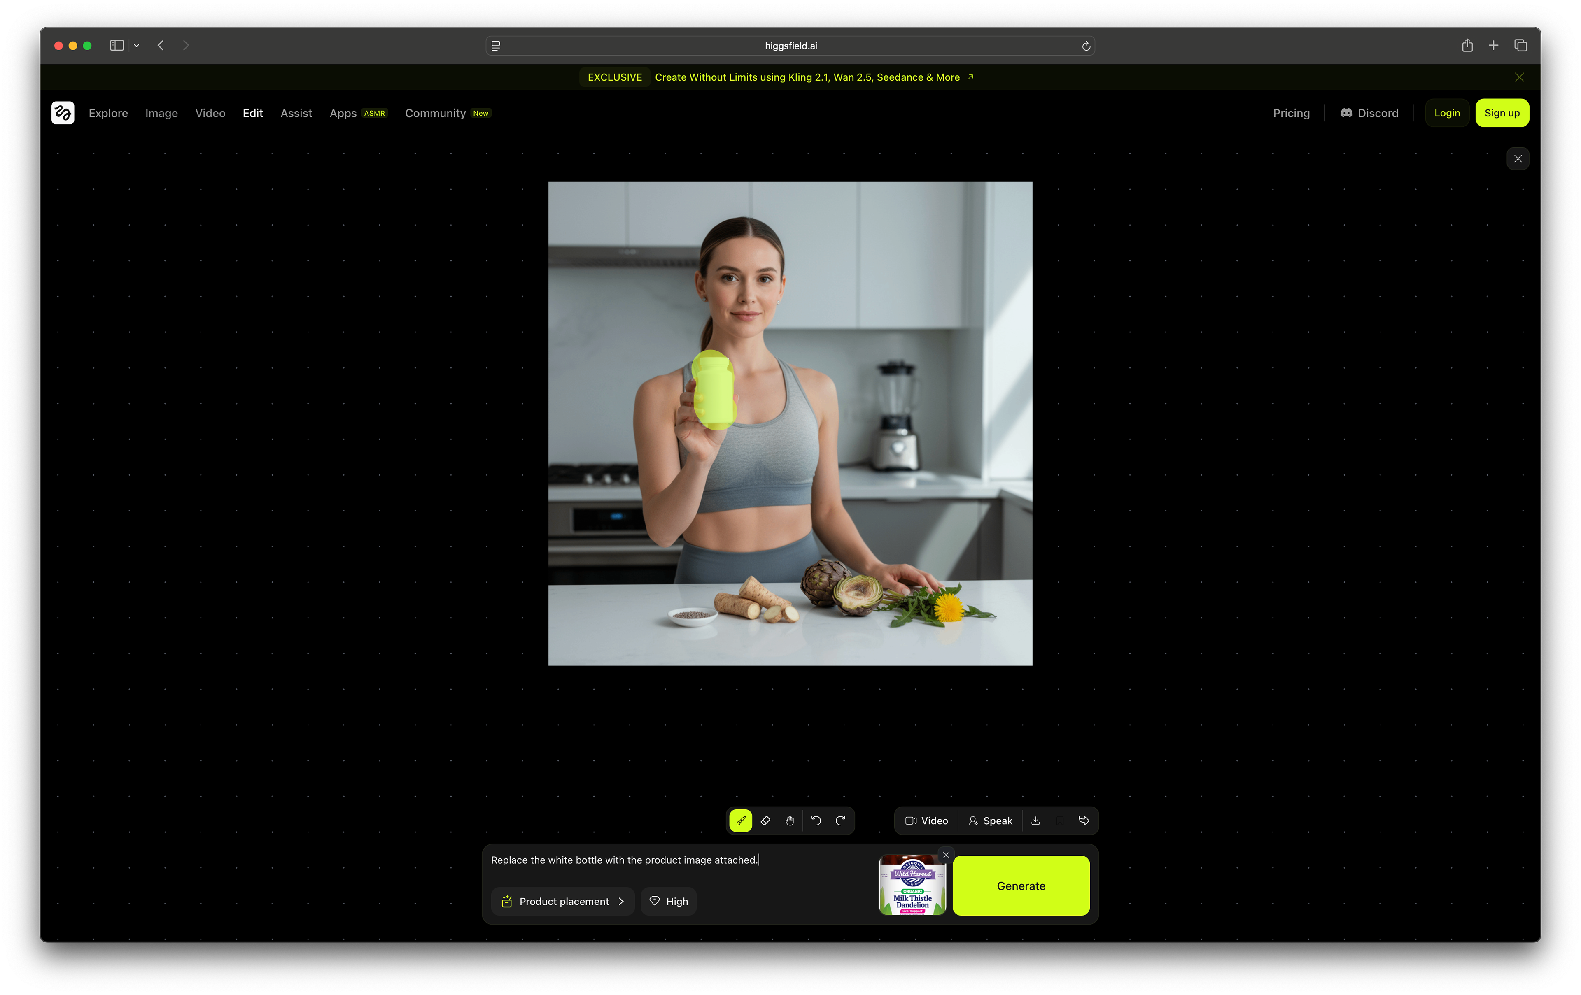Activate the hand pan tool
Screen dimensions: 1581x995
790,821
